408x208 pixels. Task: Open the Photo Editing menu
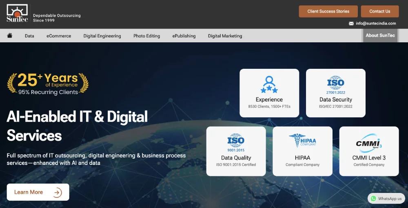146,36
